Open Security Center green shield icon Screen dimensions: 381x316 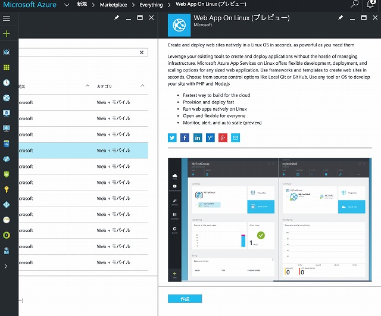tap(7, 174)
